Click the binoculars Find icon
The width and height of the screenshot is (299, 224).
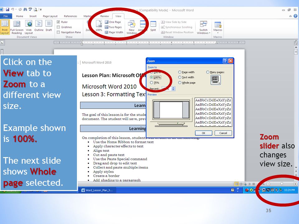click(x=25, y=9)
